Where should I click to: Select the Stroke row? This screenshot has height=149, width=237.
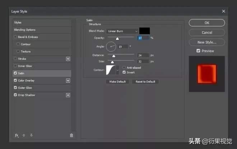coord(42,59)
